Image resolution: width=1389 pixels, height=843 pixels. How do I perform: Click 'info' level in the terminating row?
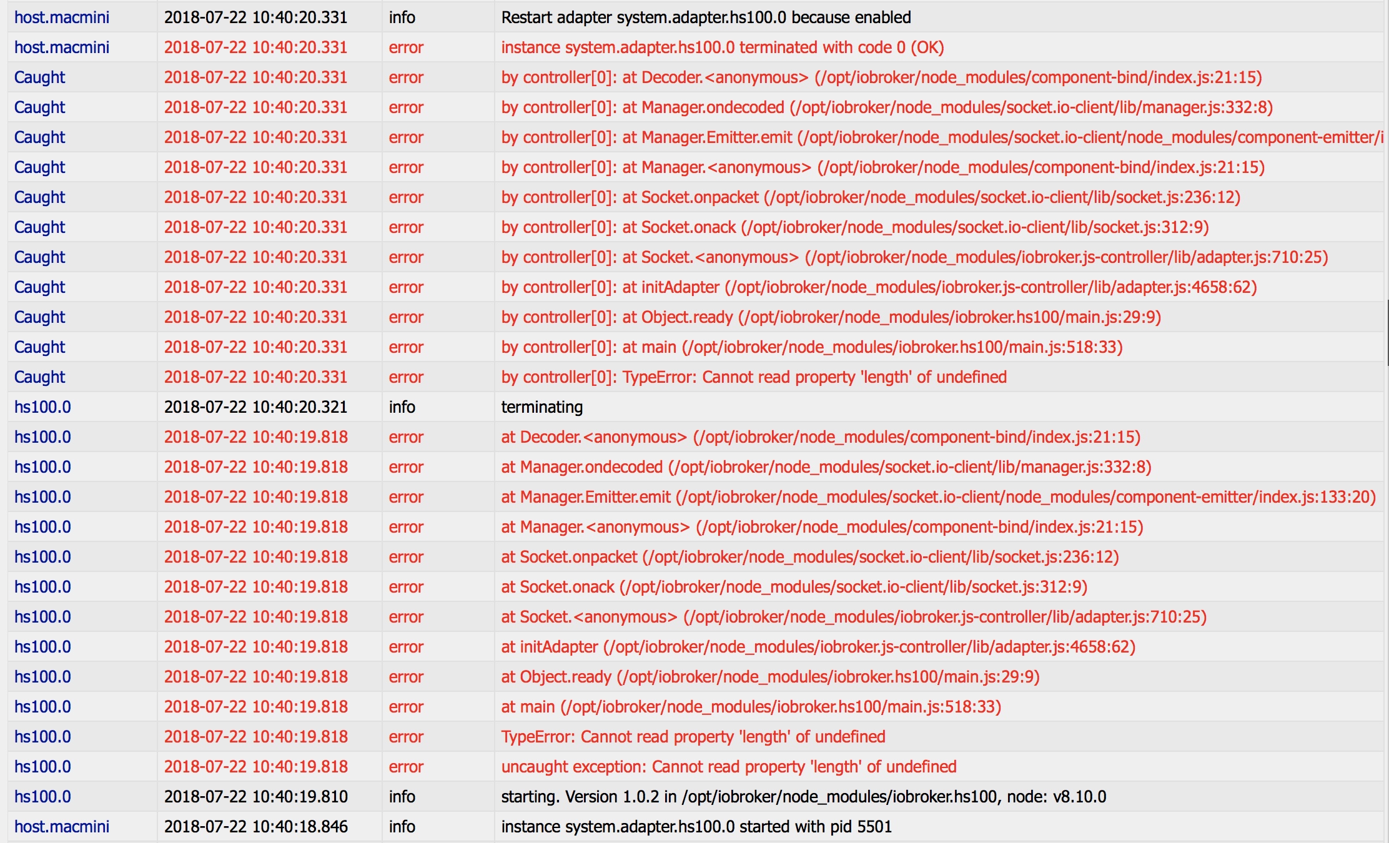pyautogui.click(x=402, y=407)
